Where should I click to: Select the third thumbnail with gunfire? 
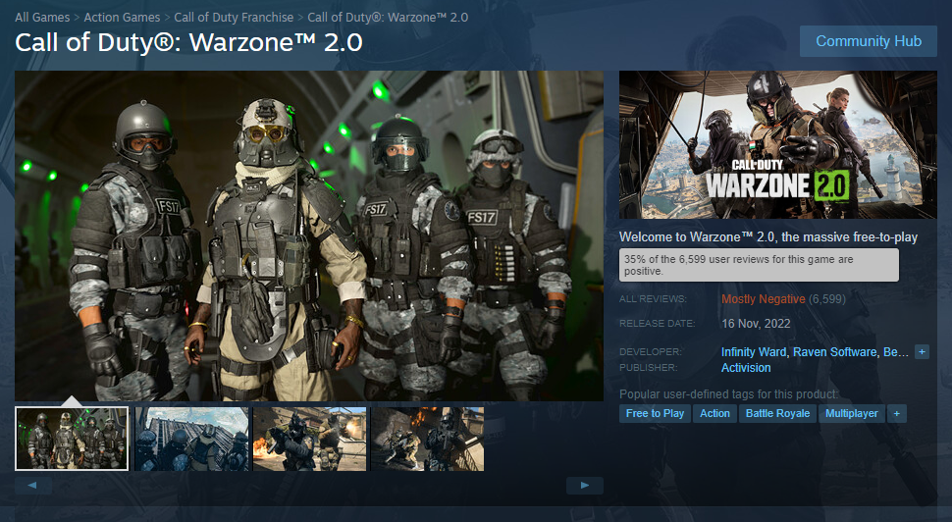[309, 439]
